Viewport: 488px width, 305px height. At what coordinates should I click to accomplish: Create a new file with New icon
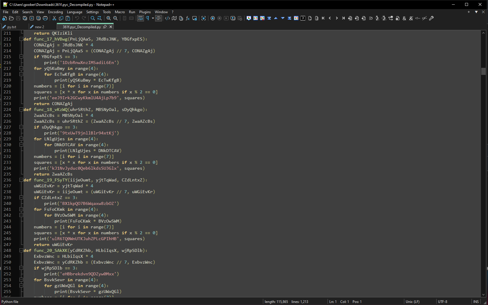point(5,18)
